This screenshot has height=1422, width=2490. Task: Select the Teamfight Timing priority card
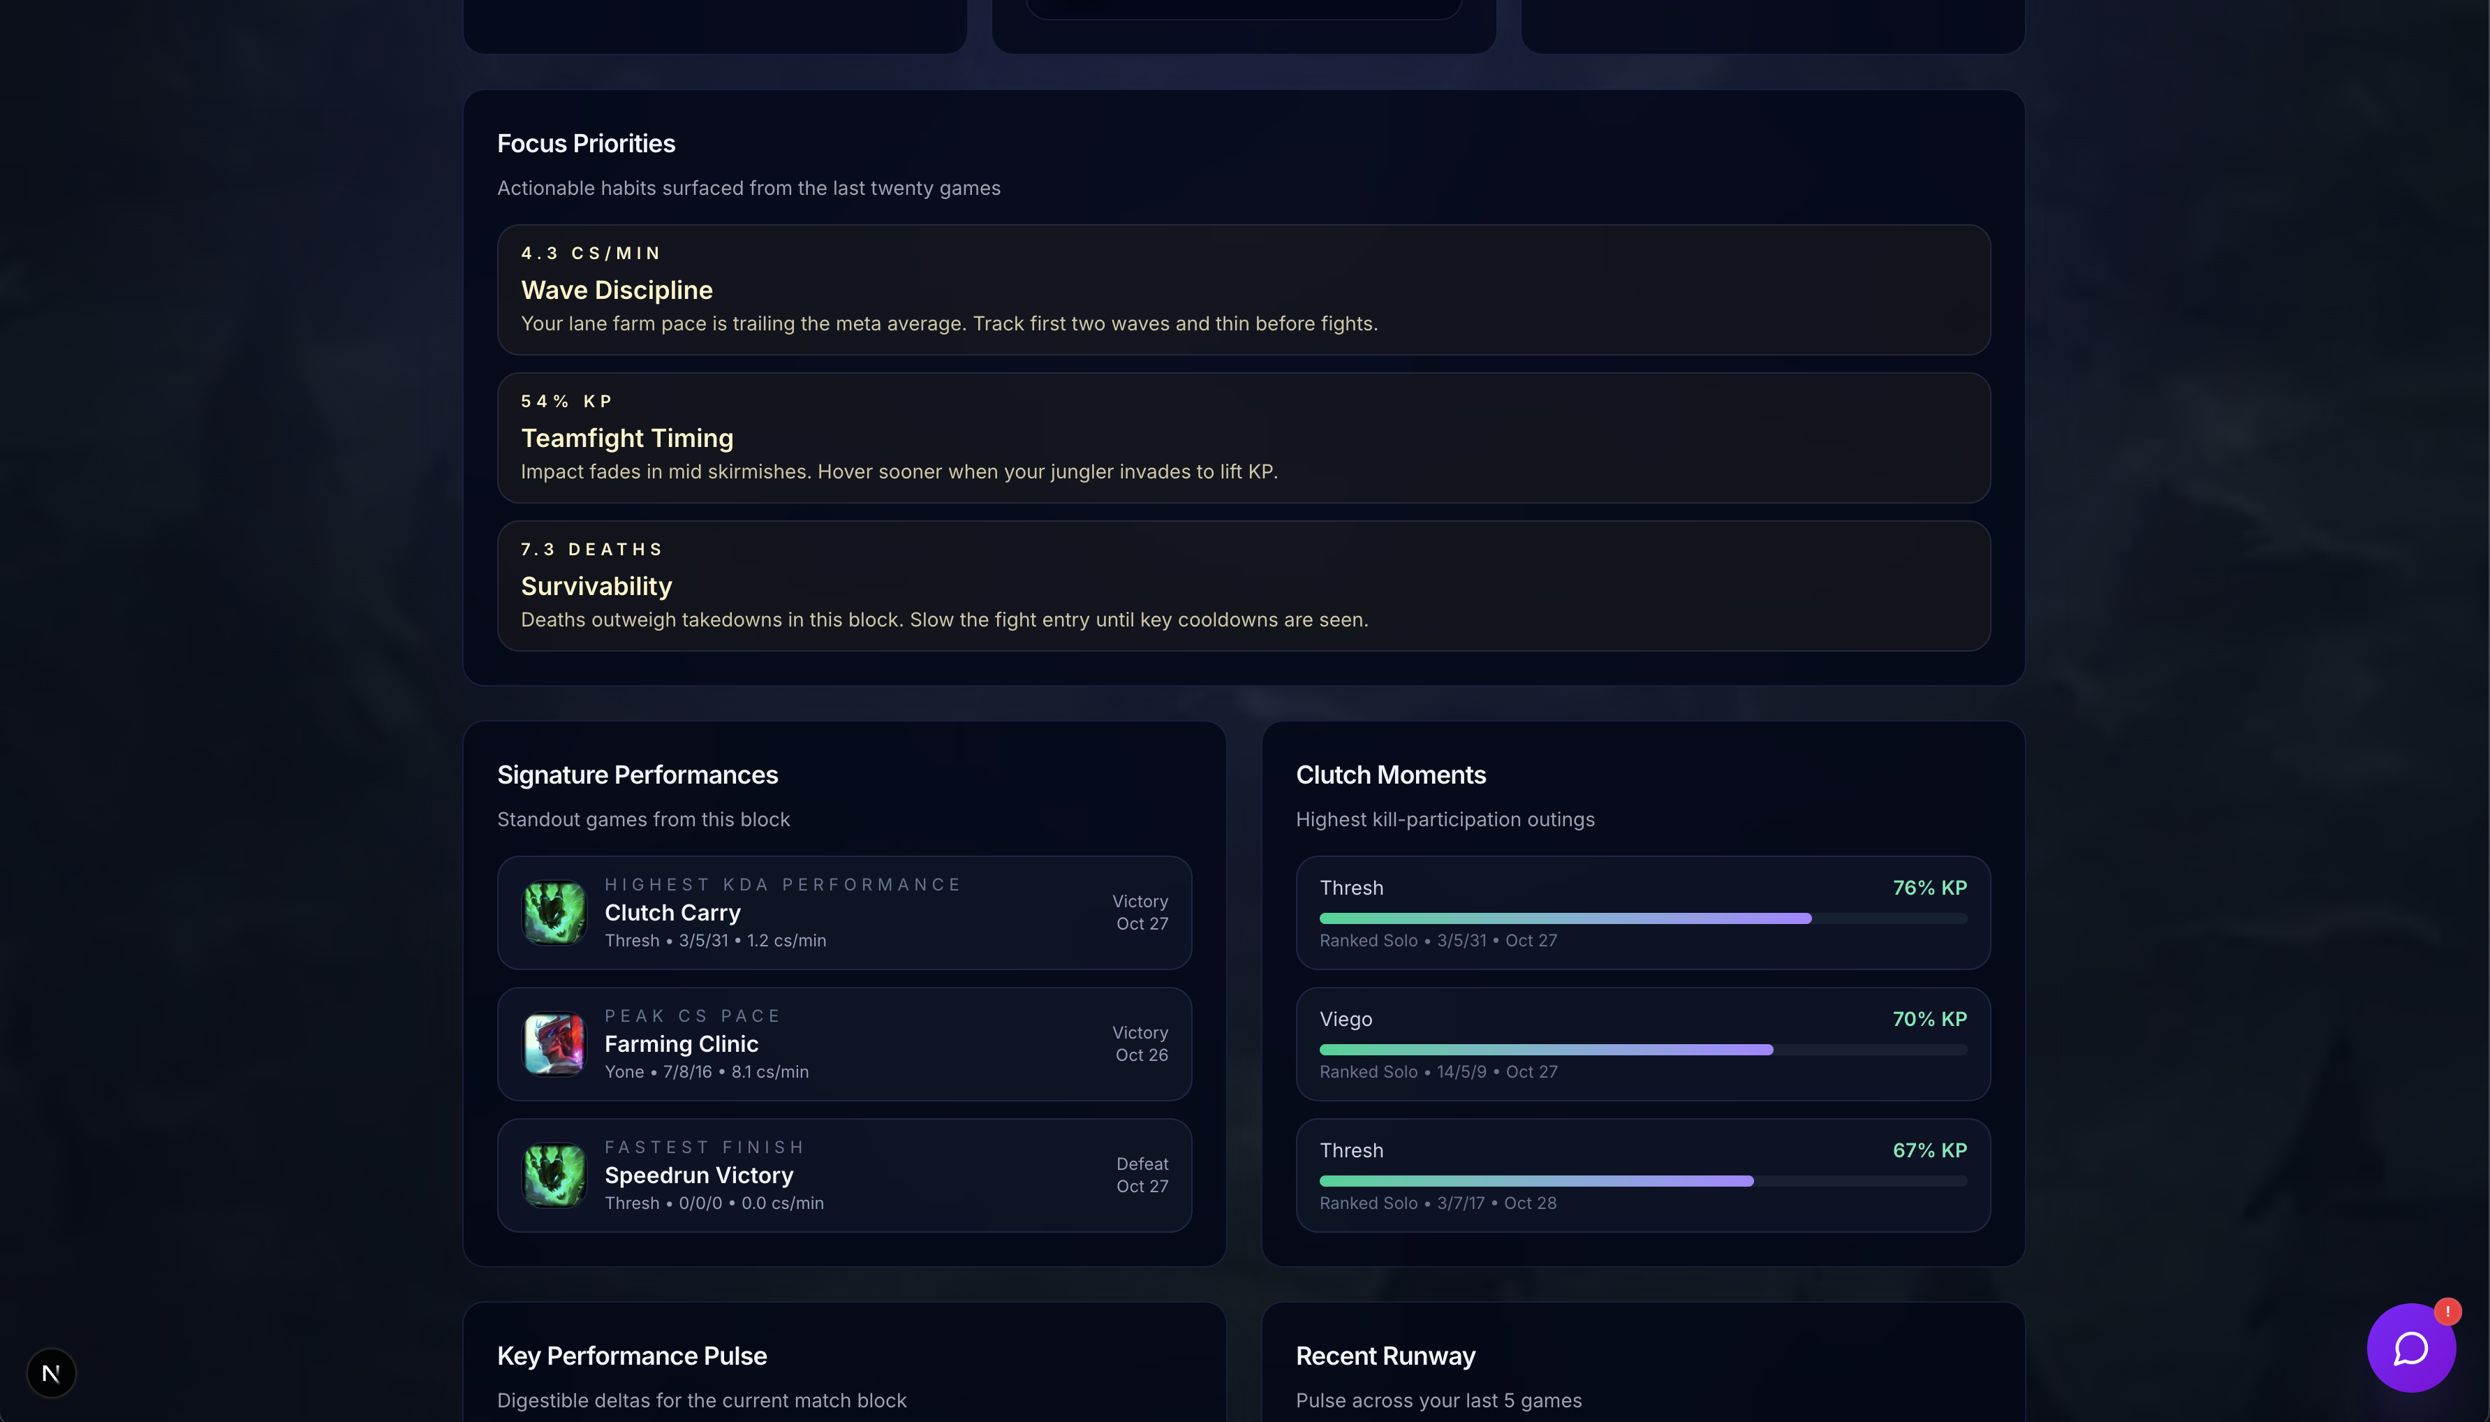1243,437
